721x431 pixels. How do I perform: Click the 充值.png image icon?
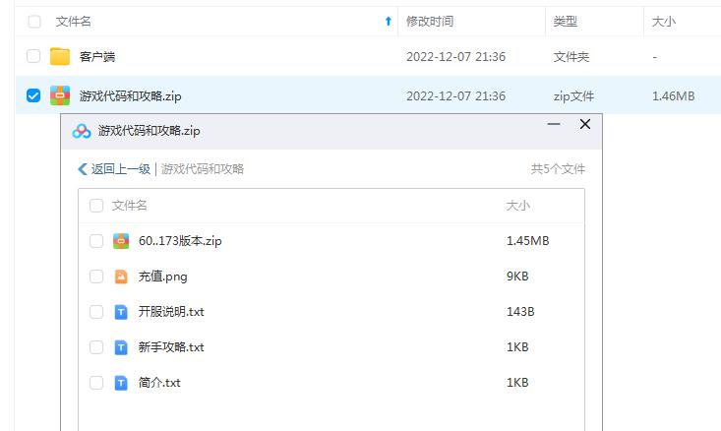point(121,277)
